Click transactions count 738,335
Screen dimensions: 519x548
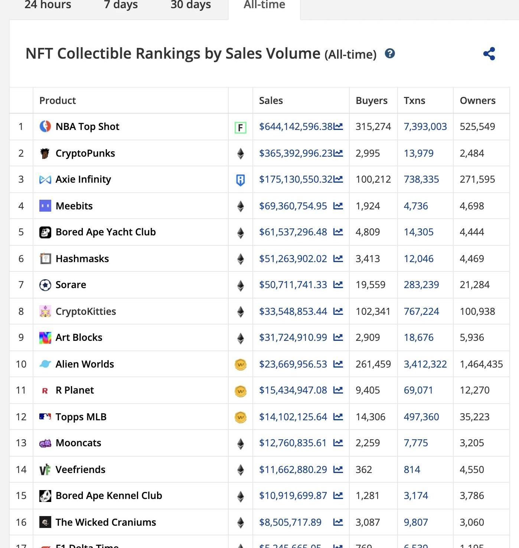[421, 179]
